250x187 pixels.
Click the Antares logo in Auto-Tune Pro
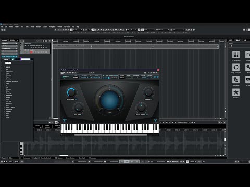66,77
